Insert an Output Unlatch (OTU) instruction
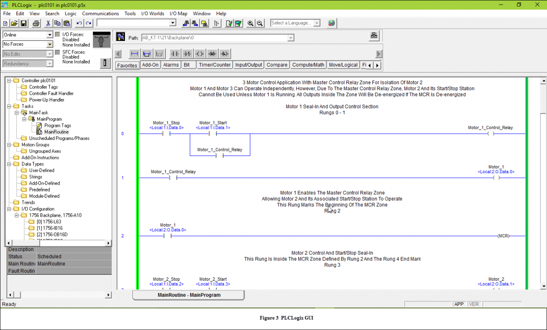This screenshot has width=547, height=330. pos(212,54)
